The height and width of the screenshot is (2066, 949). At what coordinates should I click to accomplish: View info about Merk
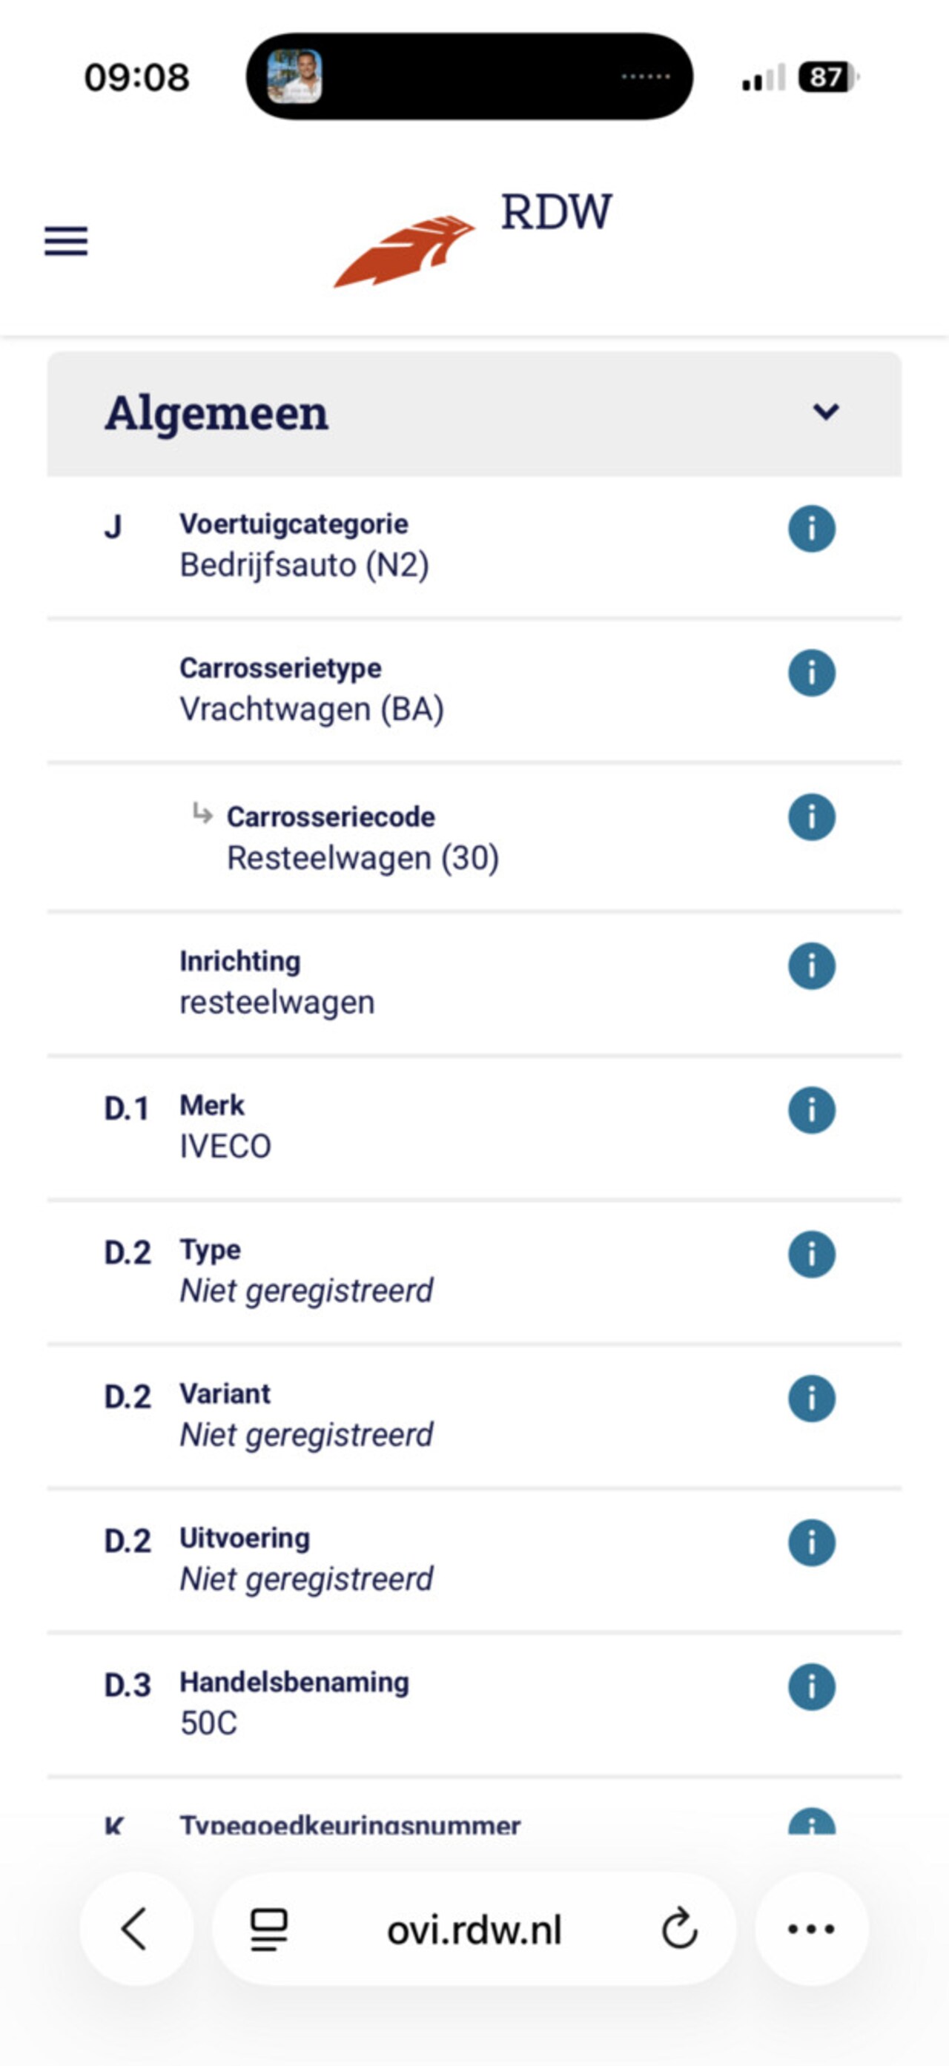(x=811, y=1110)
